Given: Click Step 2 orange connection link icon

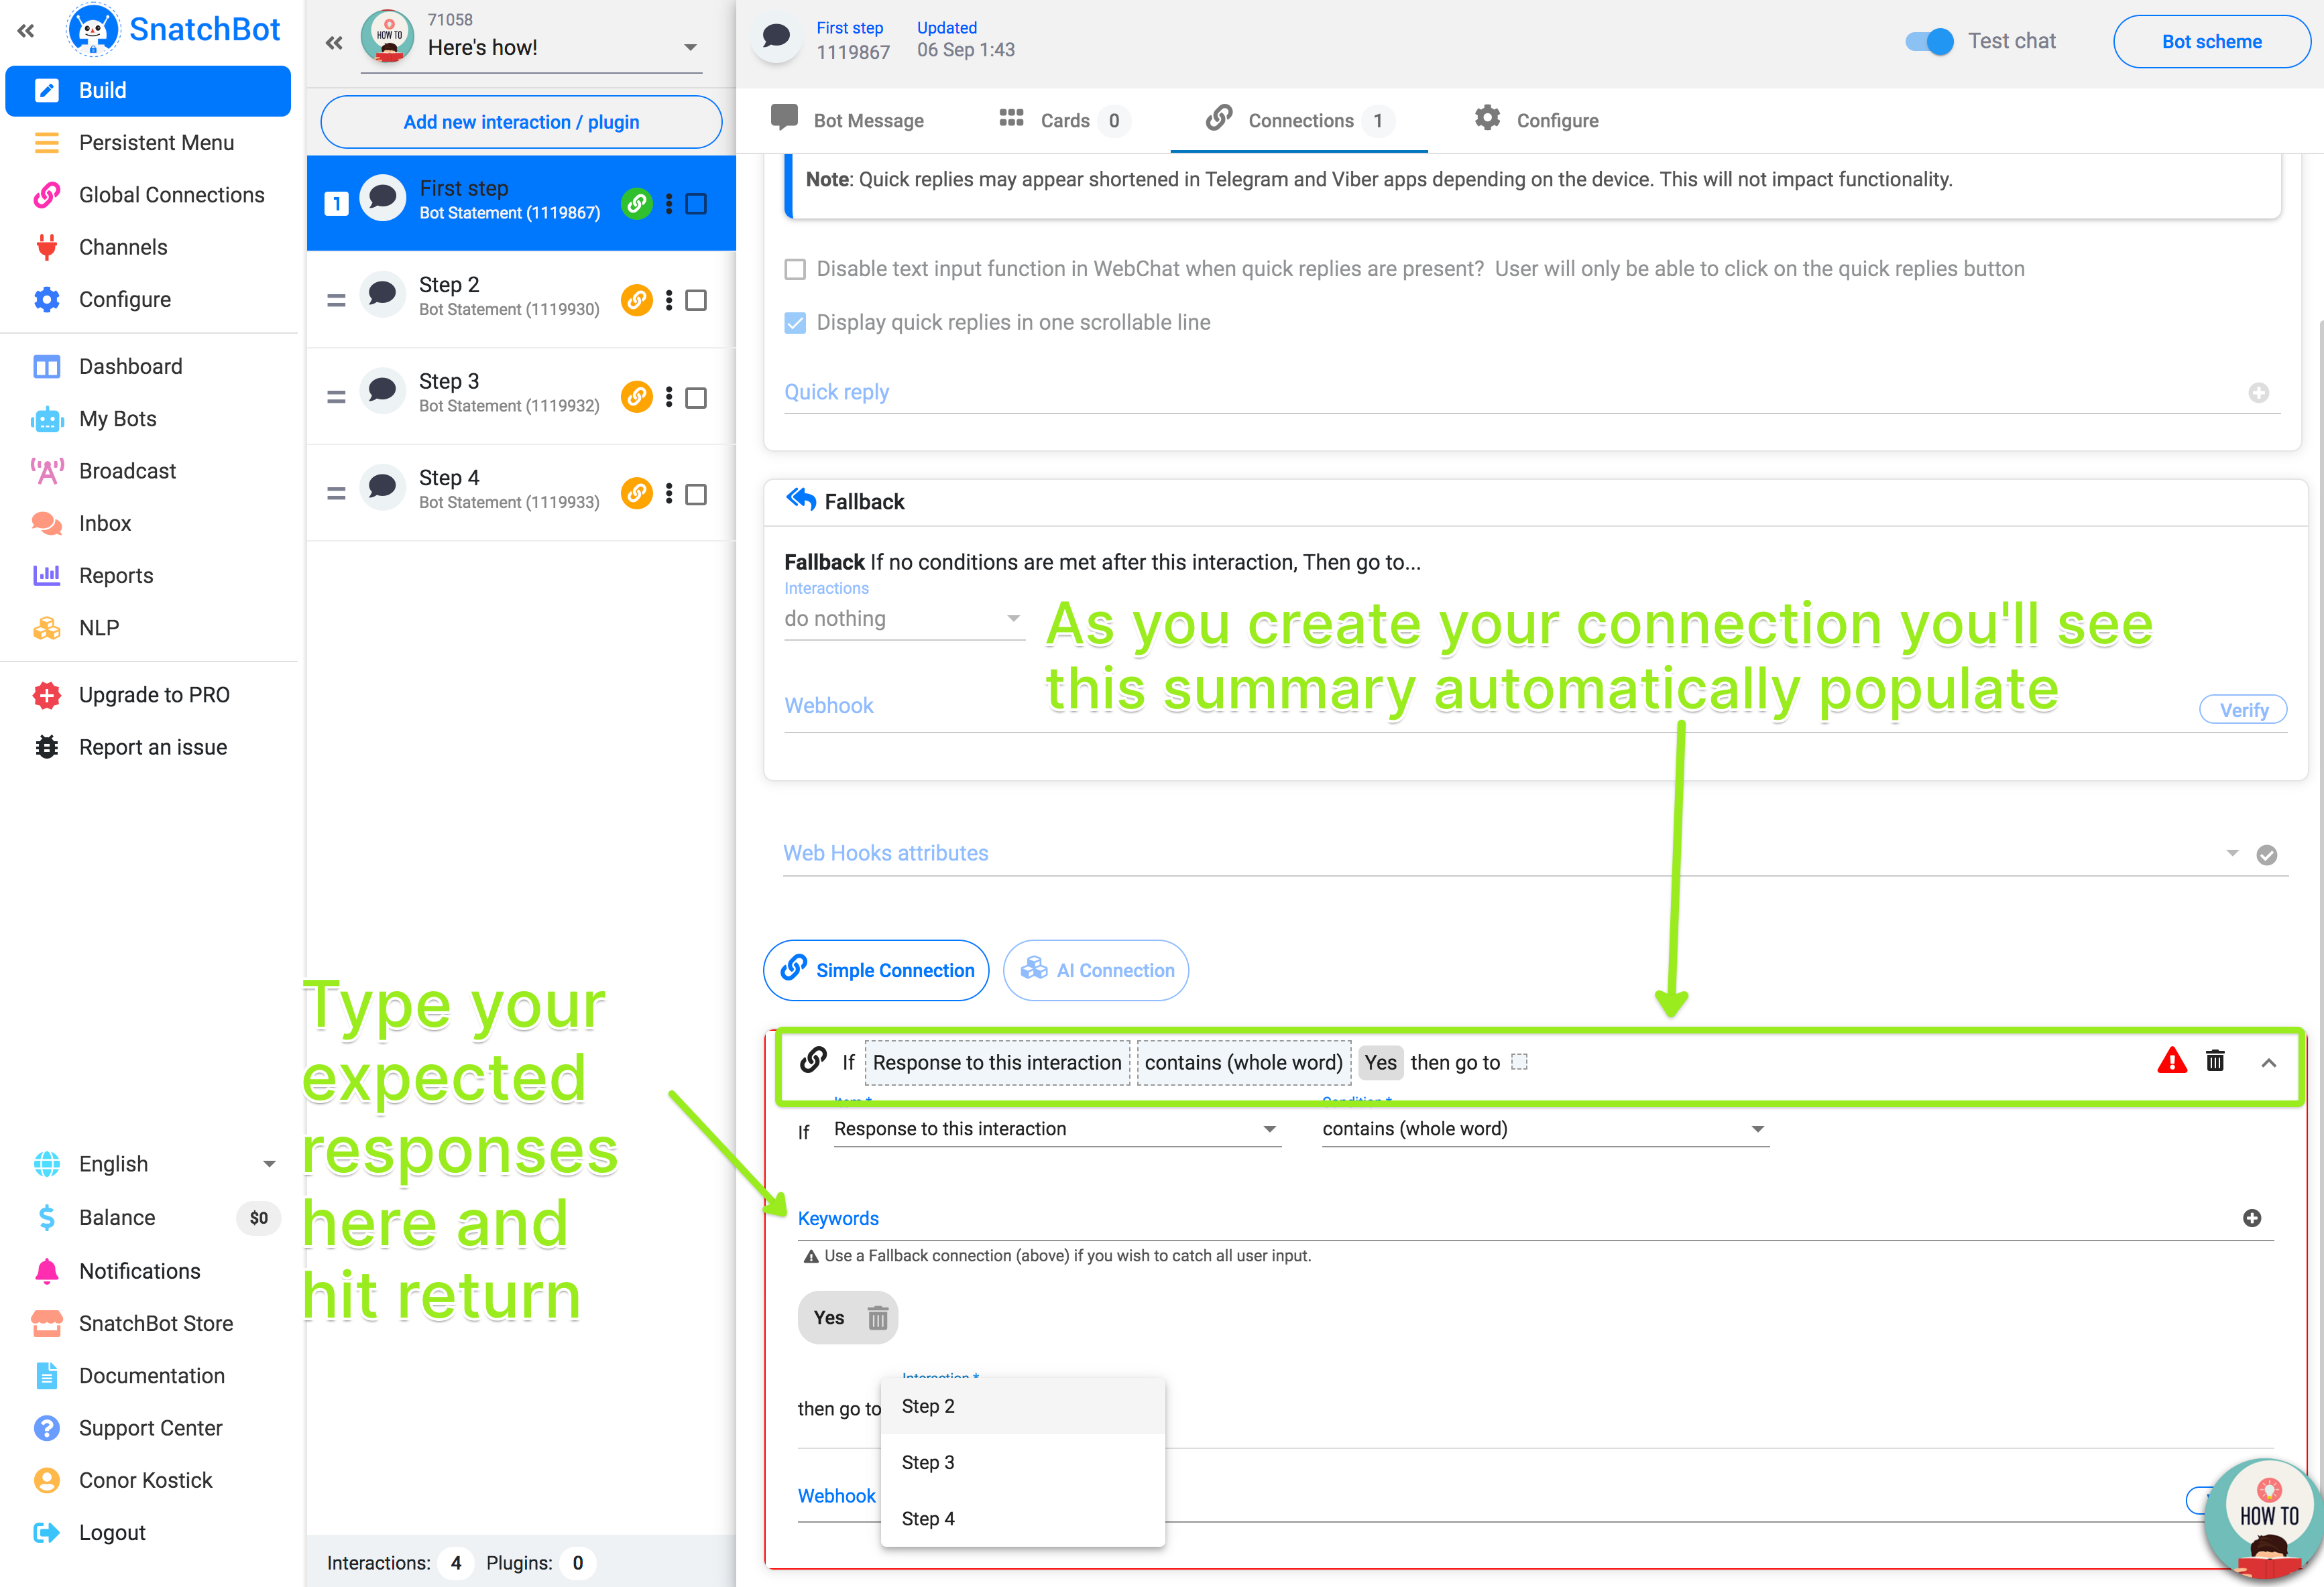Looking at the screenshot, I should [x=636, y=300].
